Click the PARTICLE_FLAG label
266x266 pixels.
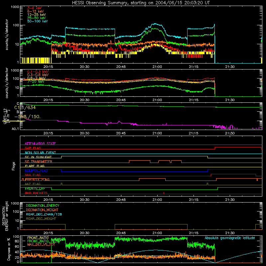tap(37, 180)
